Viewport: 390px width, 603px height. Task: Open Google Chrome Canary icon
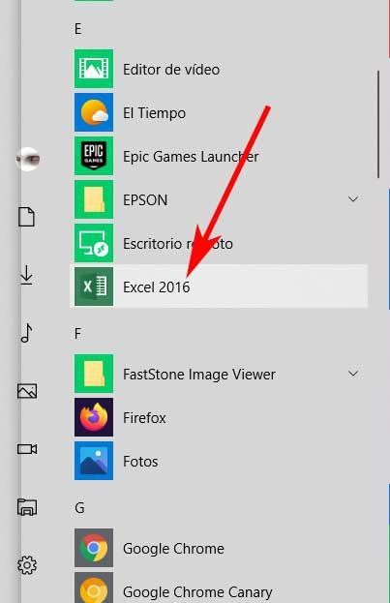(x=94, y=588)
